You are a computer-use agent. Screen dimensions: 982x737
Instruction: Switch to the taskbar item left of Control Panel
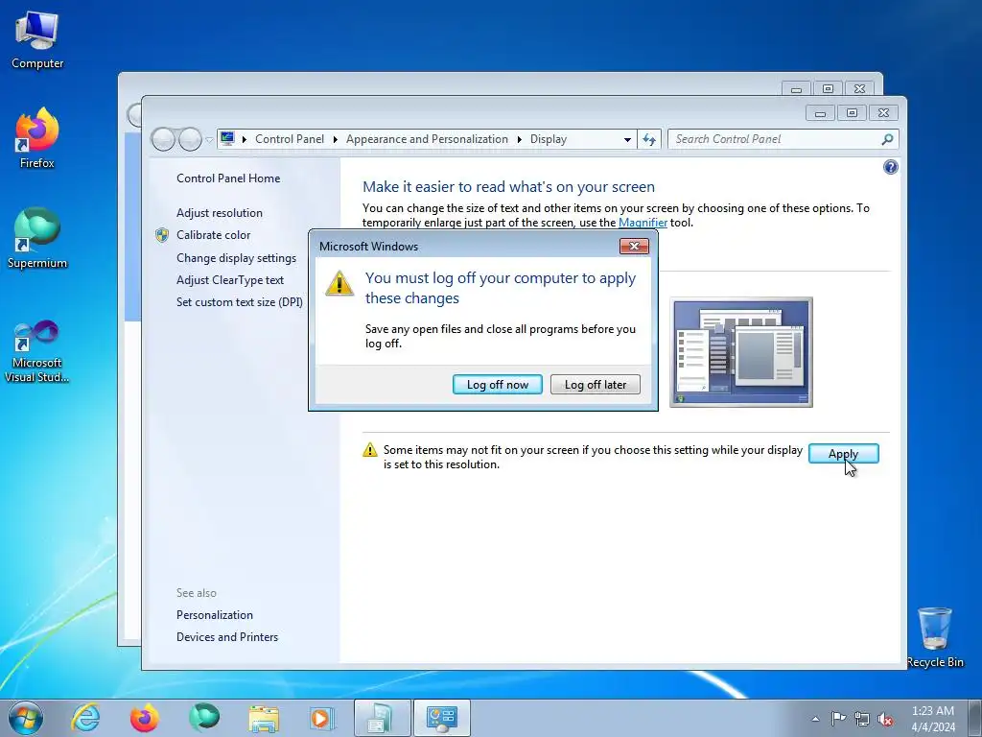pos(382,718)
